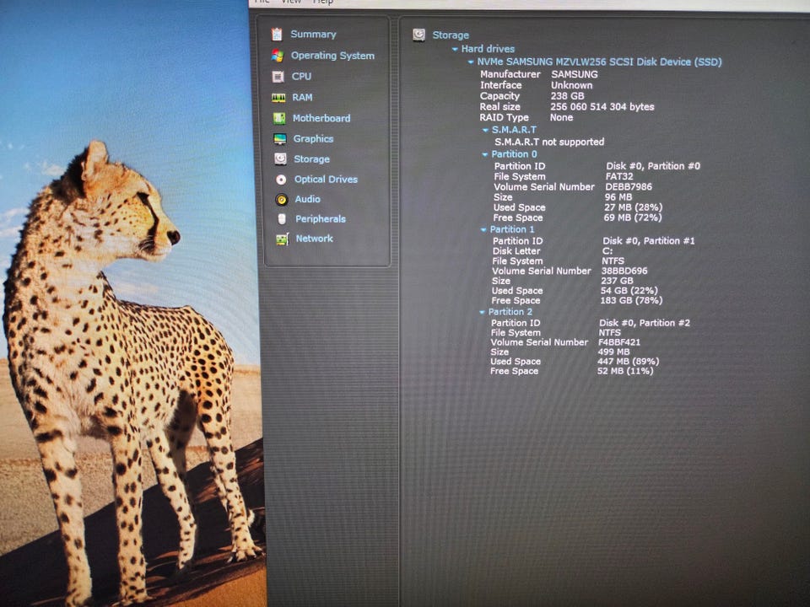Click the Audio speaker icon
The image size is (810, 607).
click(x=282, y=200)
